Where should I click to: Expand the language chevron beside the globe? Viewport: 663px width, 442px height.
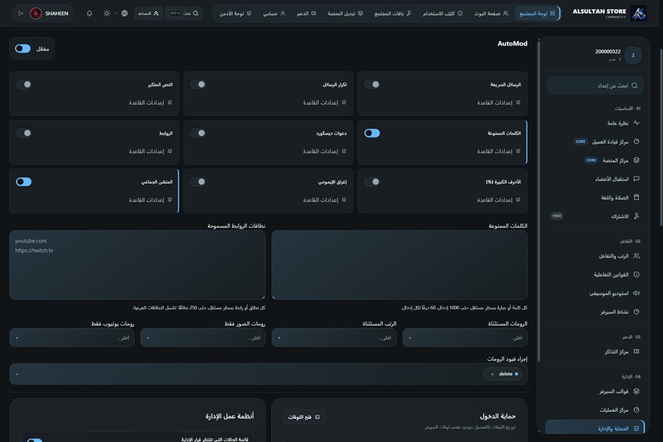tap(116, 14)
